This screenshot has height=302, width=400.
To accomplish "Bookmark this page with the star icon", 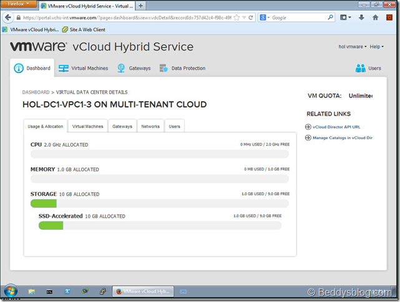I will (x=237, y=17).
